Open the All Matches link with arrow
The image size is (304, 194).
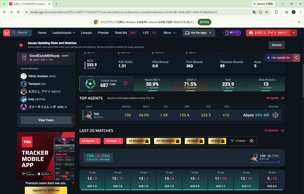pyautogui.click(x=274, y=131)
